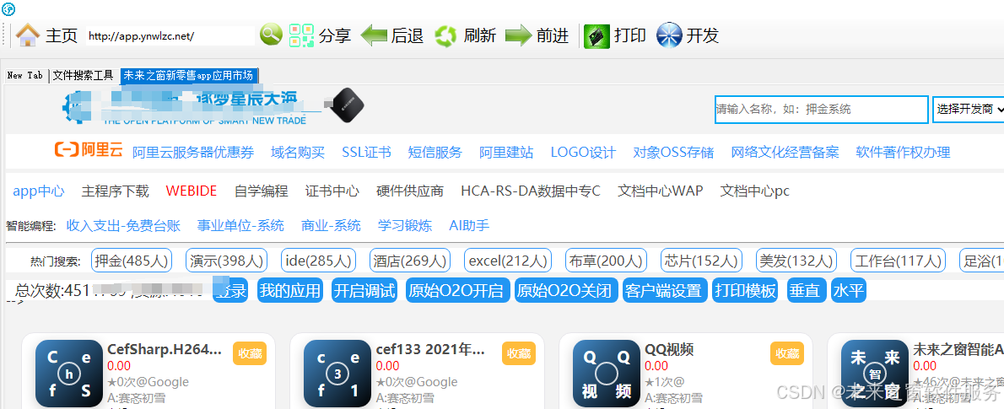Select hot search tag 芯片(152人)

[701, 261]
